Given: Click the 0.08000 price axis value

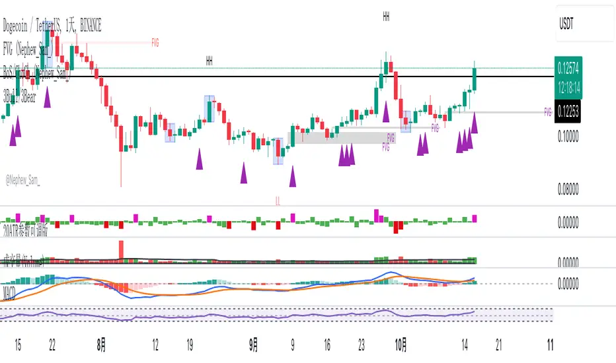Looking at the screenshot, I should click(568, 189).
